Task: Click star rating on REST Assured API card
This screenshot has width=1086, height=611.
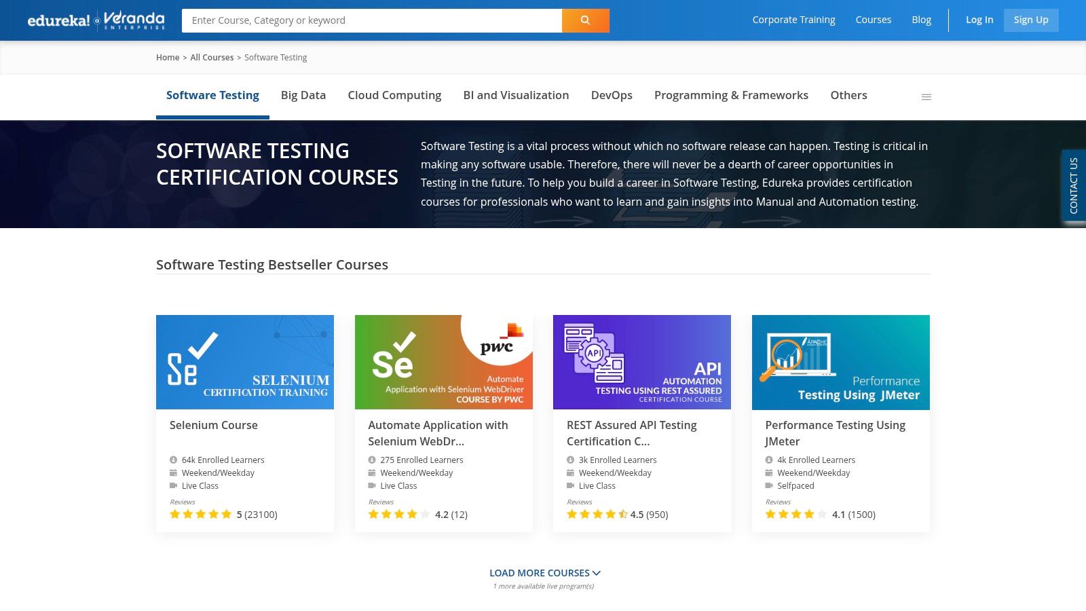Action: (597, 515)
